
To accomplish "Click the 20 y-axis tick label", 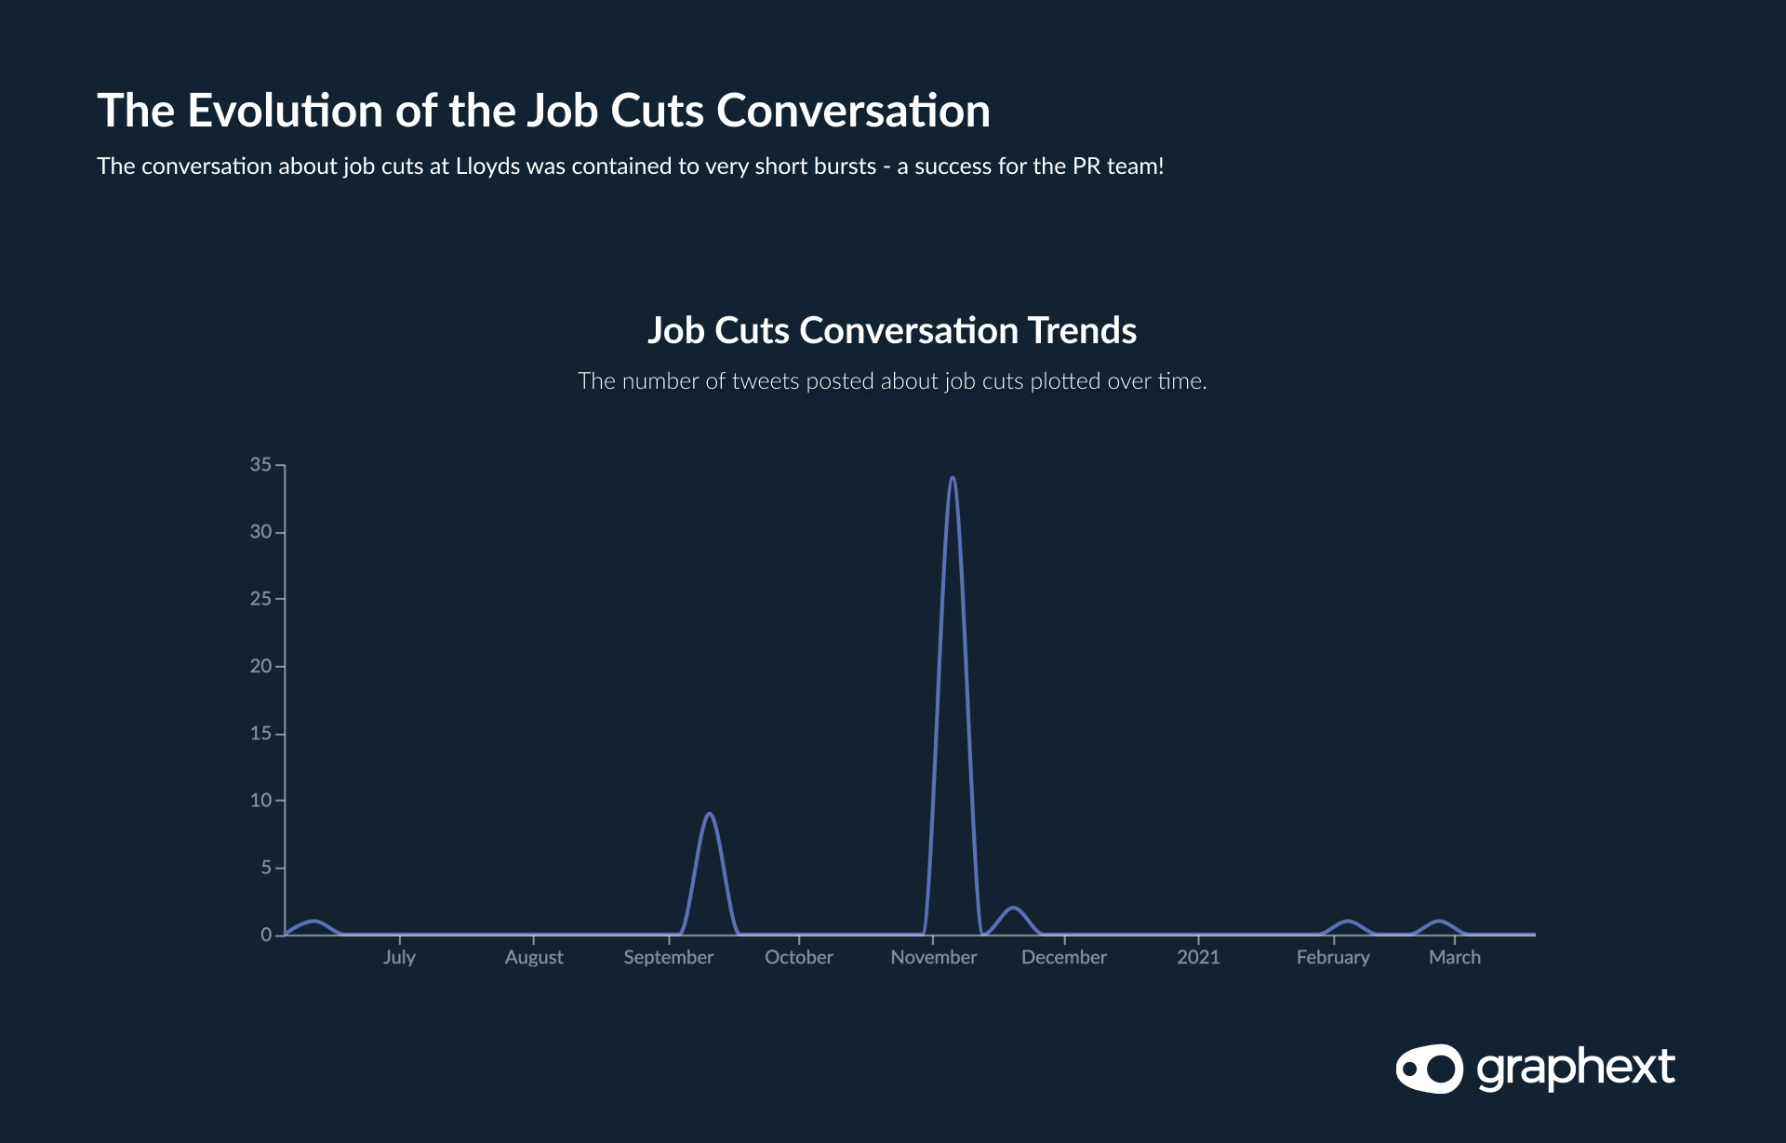I will [x=260, y=666].
